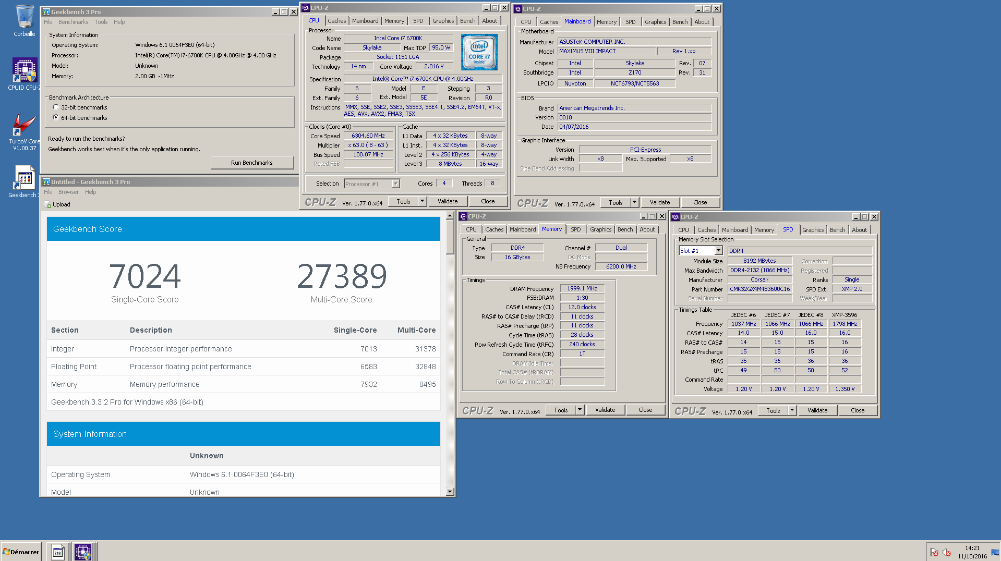Image resolution: width=1001 pixels, height=561 pixels.
Task: Click the DRAM Frequency 1999.1 MHz field
Action: click(582, 288)
